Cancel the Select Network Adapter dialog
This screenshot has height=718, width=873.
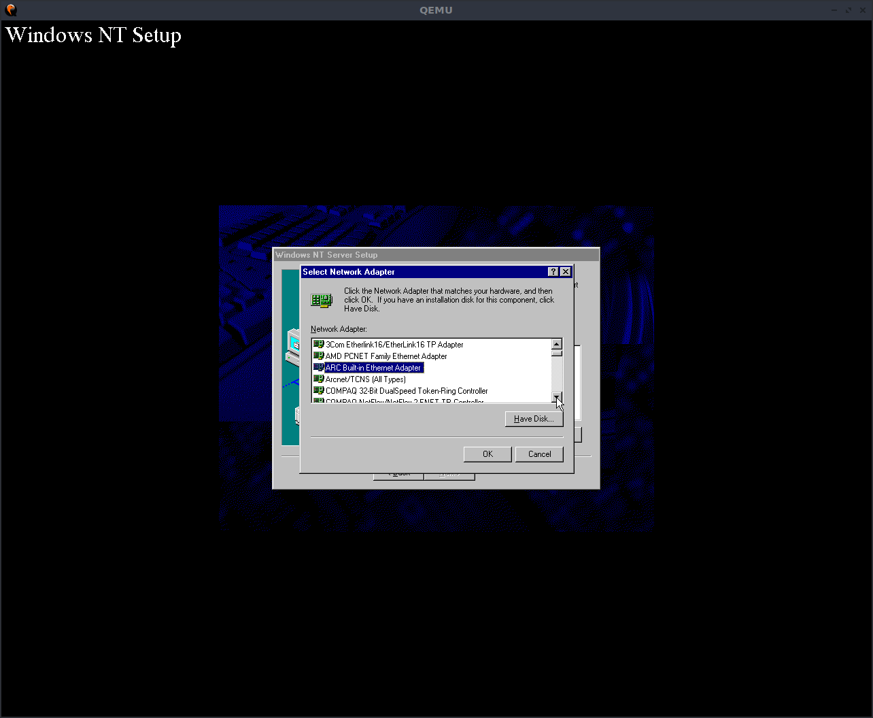(540, 454)
